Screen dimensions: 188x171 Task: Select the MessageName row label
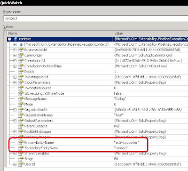[35, 99]
